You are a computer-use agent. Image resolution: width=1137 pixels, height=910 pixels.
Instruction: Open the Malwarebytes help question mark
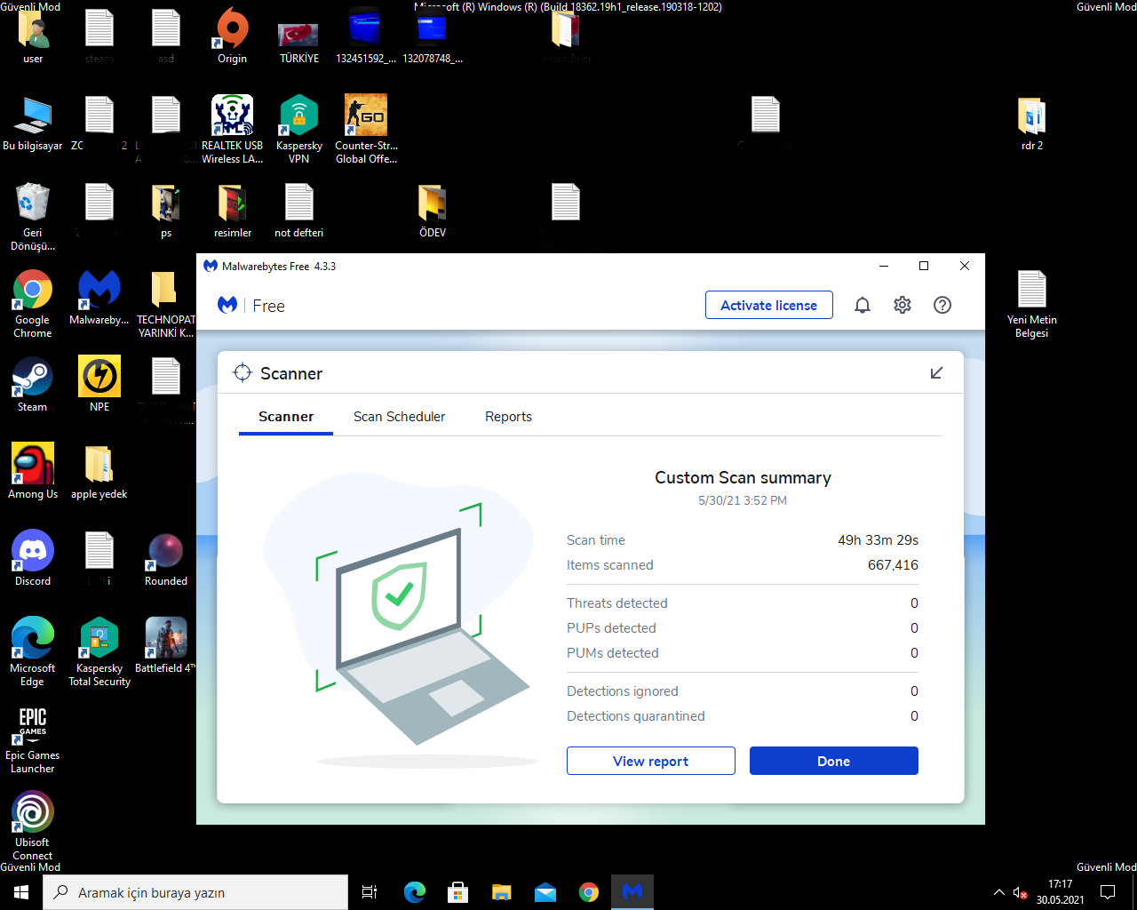click(x=942, y=305)
